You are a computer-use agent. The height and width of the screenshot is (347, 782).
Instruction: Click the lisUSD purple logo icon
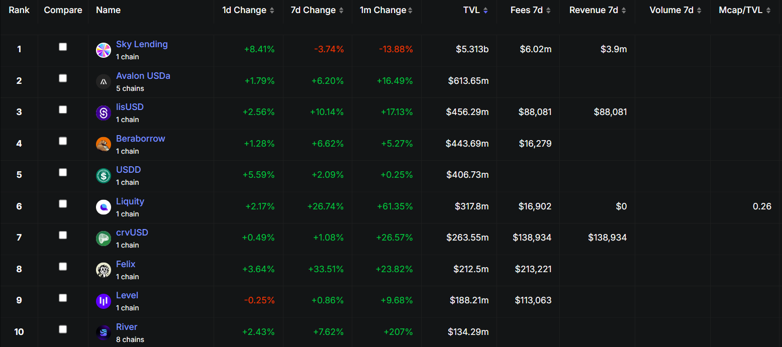pyautogui.click(x=103, y=112)
